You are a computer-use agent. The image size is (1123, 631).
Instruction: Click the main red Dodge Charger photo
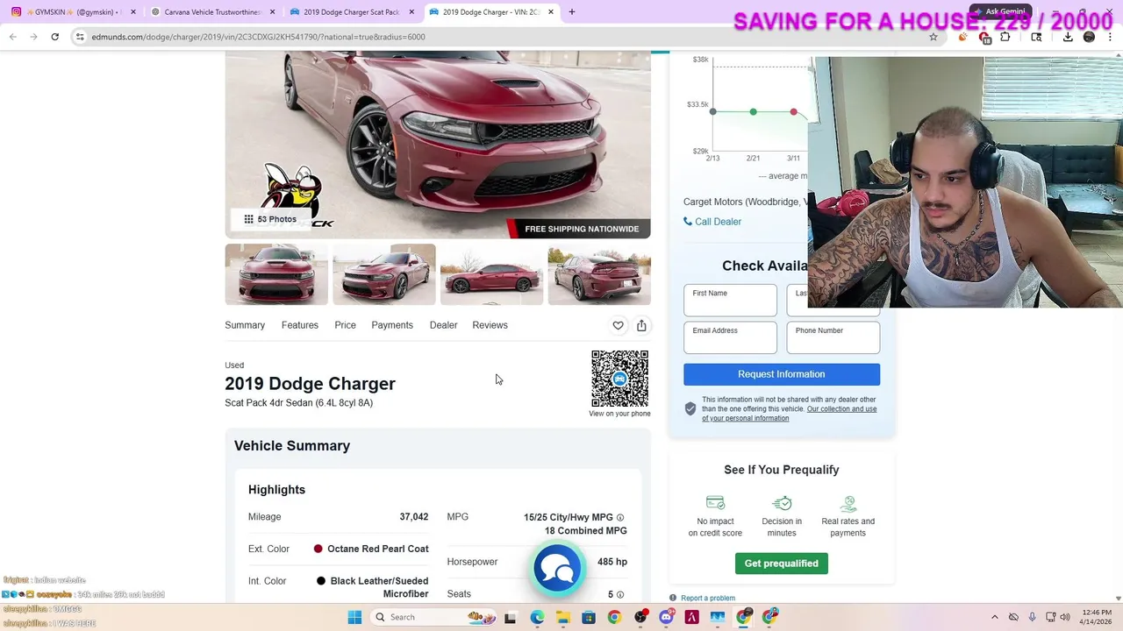point(438,145)
